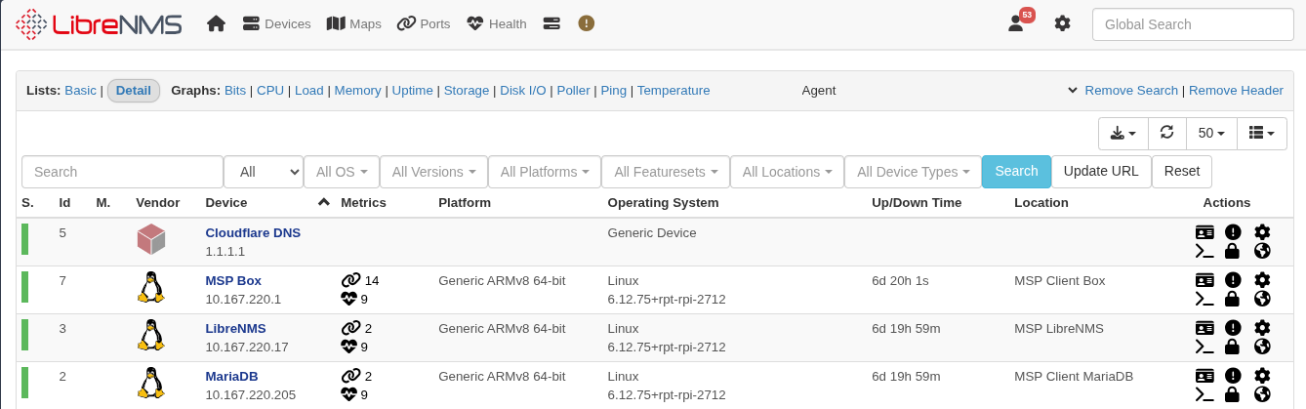
Task: View device details for Cloudflare DNS
Action: [1205, 232]
